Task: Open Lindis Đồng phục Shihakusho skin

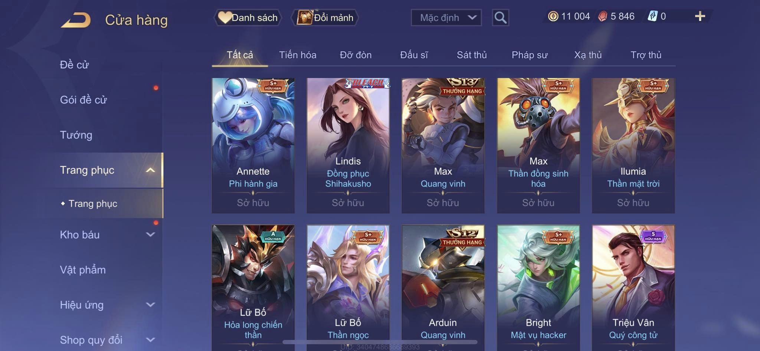Action: (348, 145)
